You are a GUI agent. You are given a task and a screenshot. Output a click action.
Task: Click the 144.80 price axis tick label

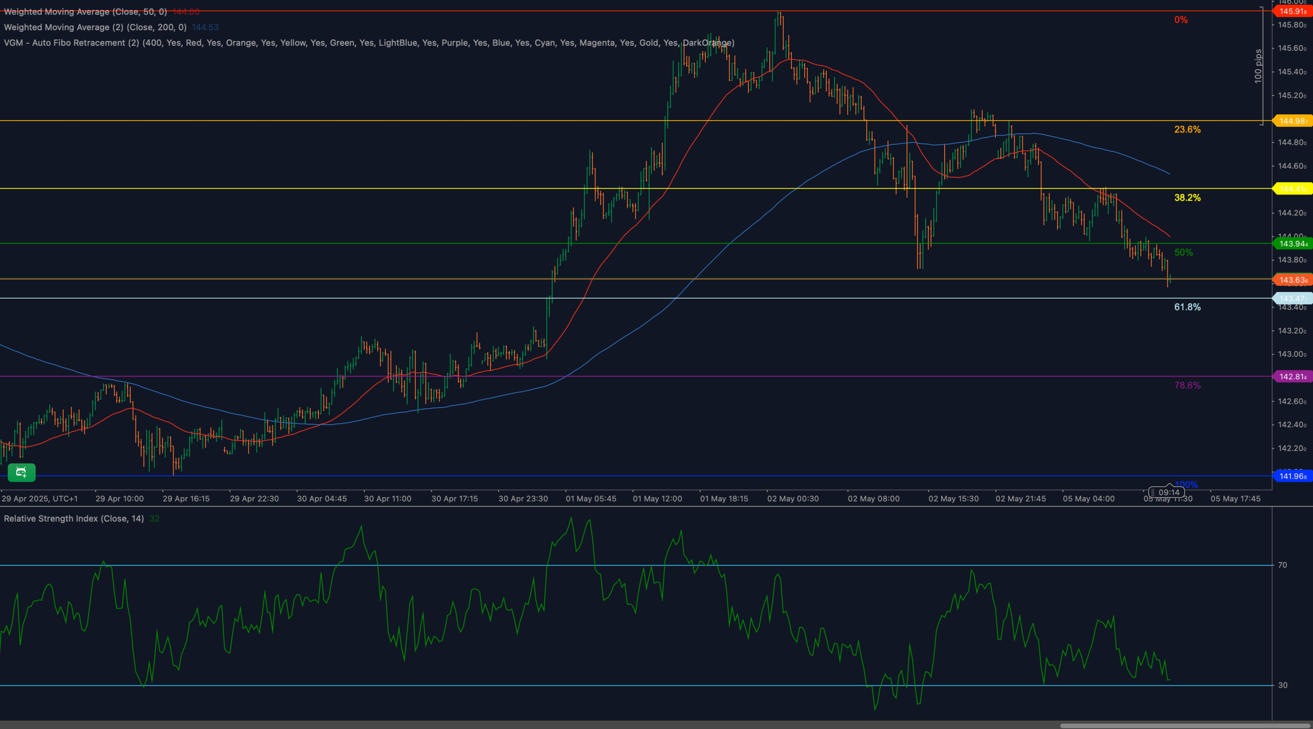point(1292,142)
